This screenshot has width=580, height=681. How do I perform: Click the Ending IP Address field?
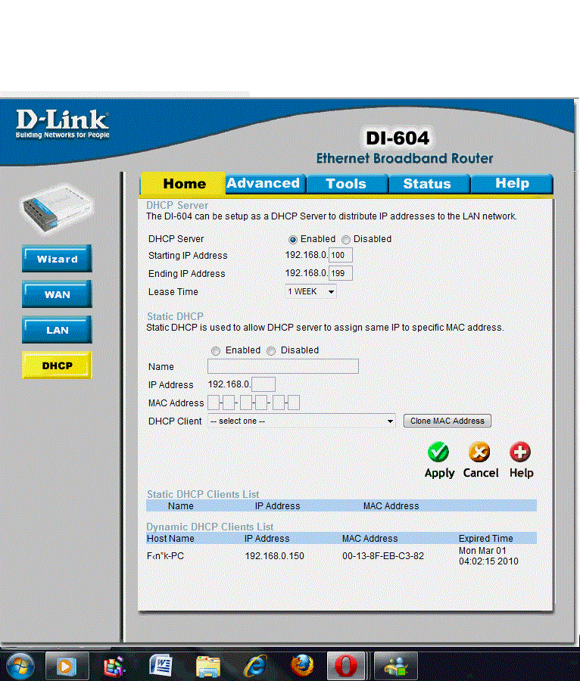coord(340,273)
